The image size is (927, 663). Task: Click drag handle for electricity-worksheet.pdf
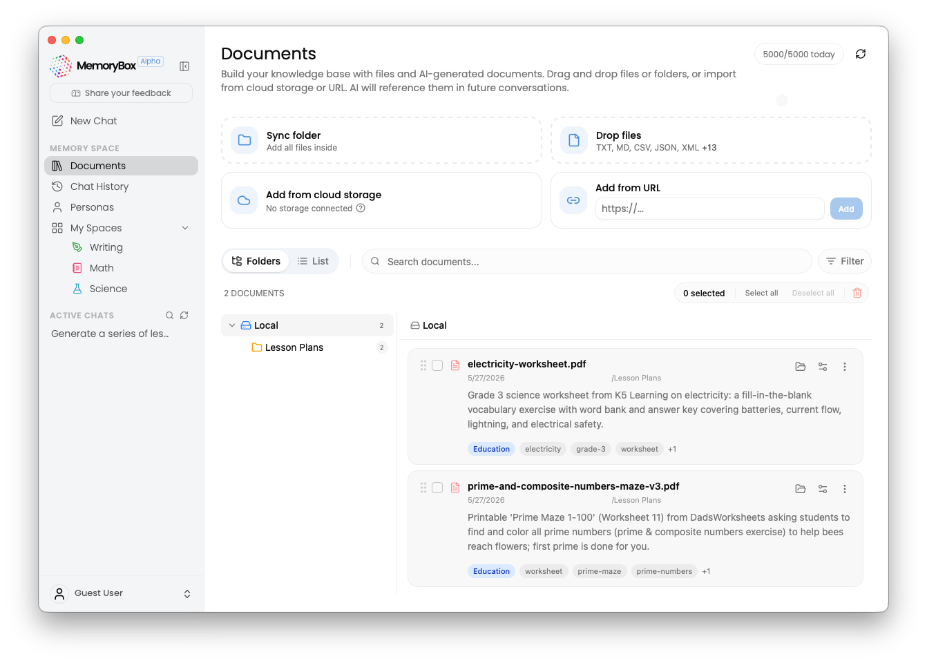pyautogui.click(x=423, y=365)
